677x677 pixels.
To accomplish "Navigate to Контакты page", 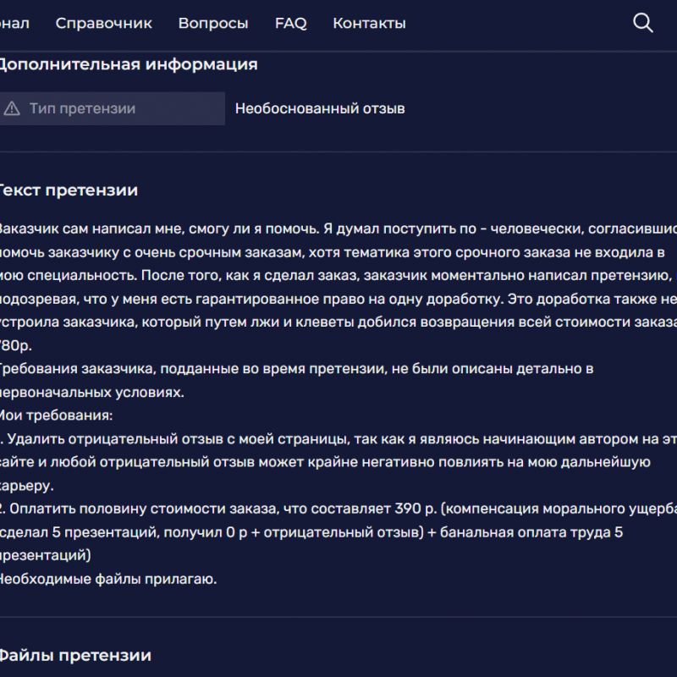I will [369, 24].
